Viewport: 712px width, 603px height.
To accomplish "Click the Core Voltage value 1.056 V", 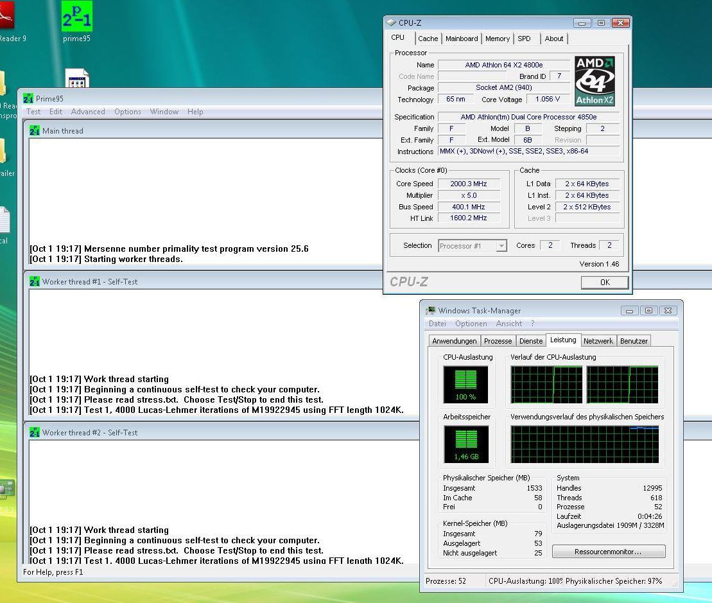I will click(x=547, y=99).
